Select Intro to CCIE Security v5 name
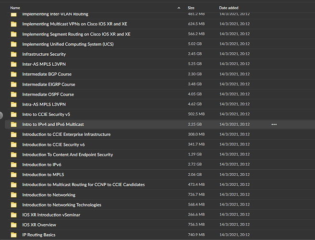 coord(46,114)
